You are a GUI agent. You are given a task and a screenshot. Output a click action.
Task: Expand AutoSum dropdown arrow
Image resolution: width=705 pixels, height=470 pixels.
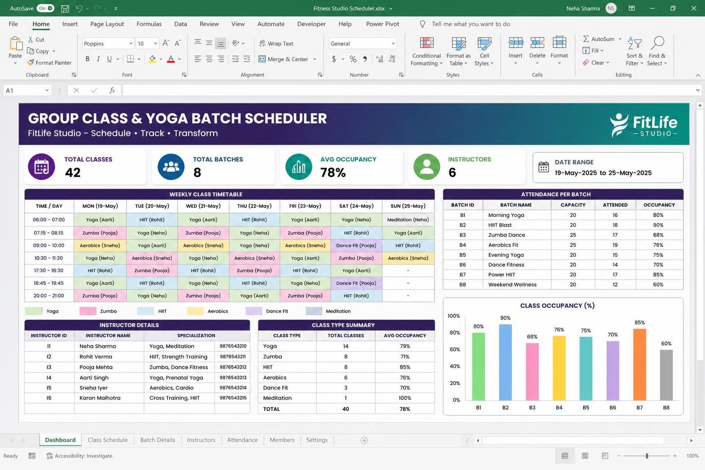click(x=620, y=39)
